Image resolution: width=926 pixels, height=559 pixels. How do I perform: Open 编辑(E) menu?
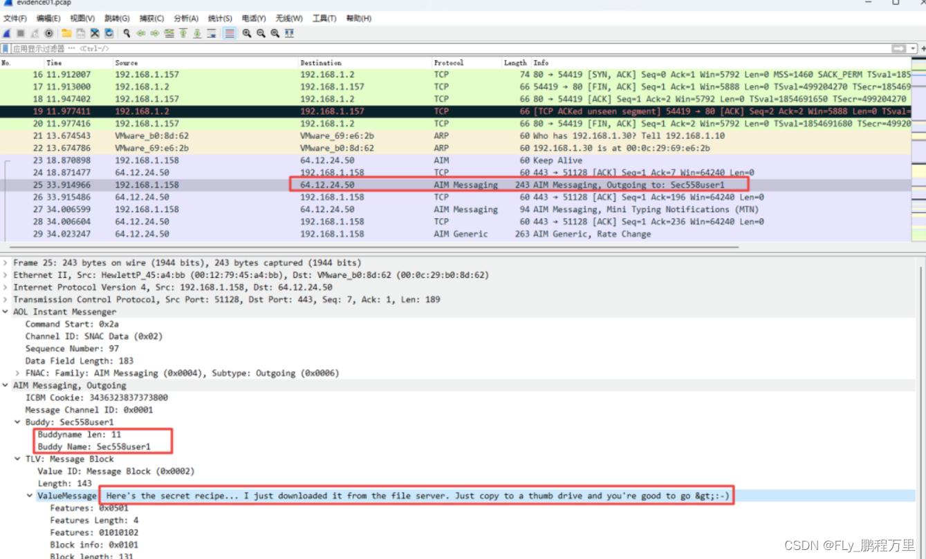48,18
